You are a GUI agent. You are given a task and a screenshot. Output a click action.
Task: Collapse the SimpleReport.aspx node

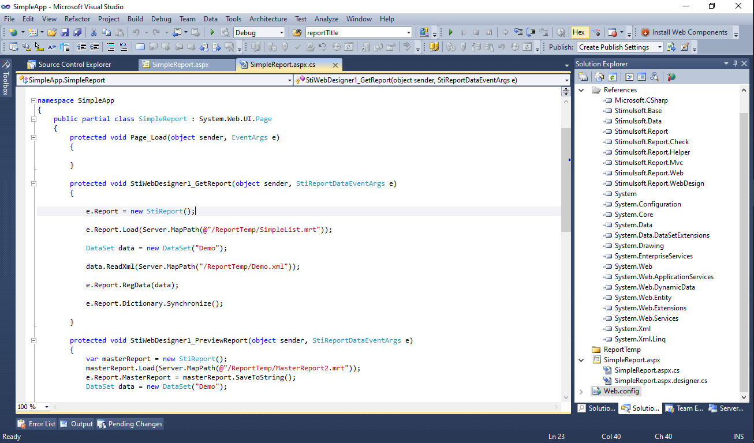tap(581, 360)
